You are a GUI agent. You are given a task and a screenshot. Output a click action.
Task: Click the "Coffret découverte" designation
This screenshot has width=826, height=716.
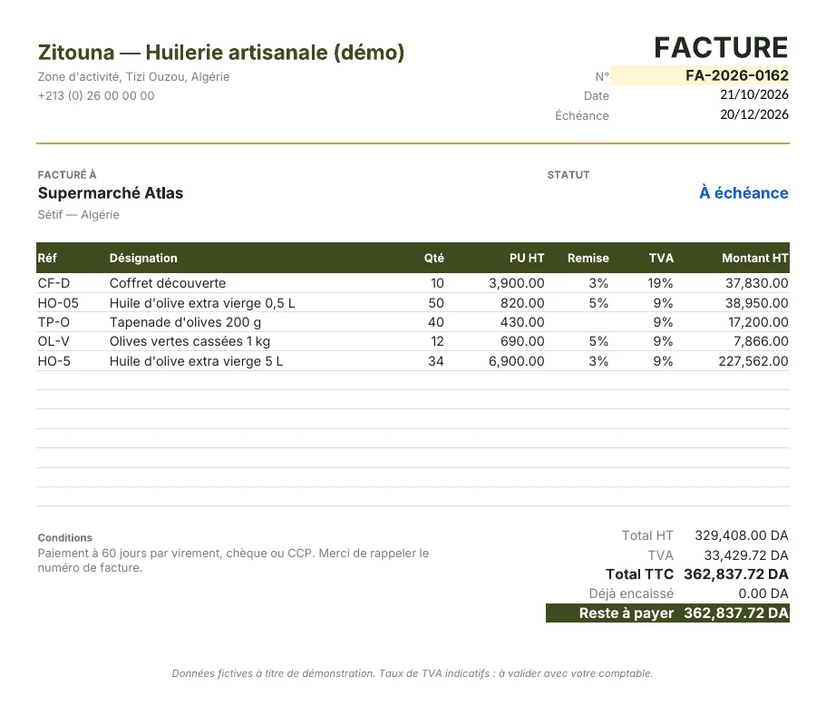[168, 283]
